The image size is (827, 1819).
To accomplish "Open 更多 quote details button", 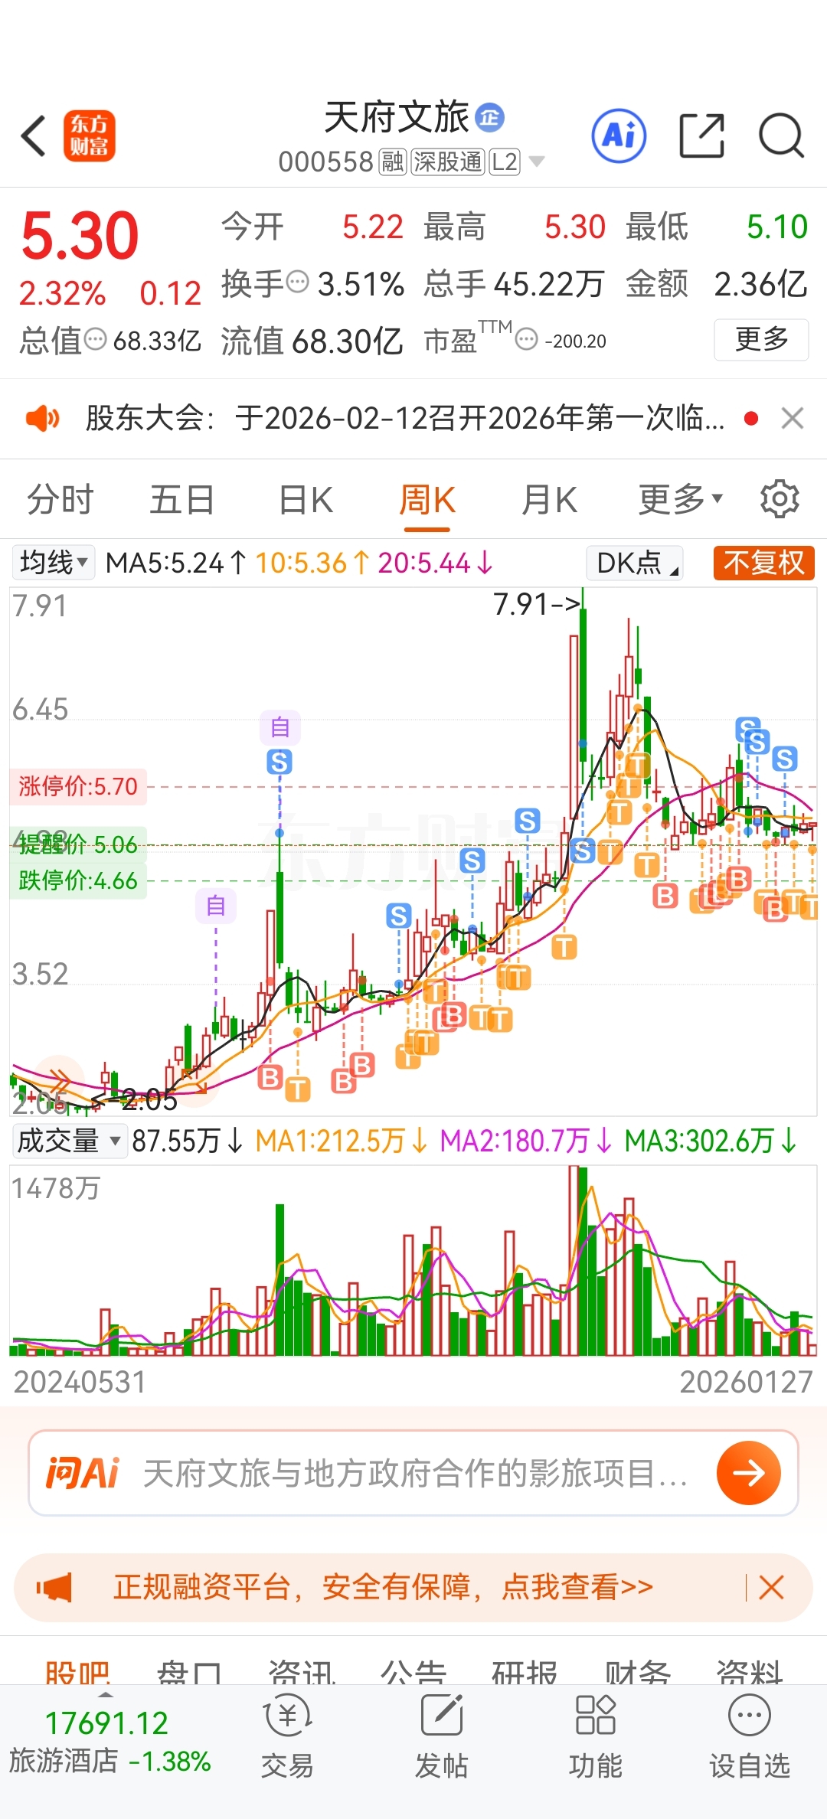I will tap(761, 339).
